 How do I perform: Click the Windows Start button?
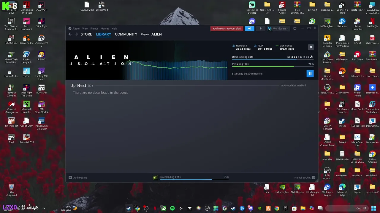373,208
